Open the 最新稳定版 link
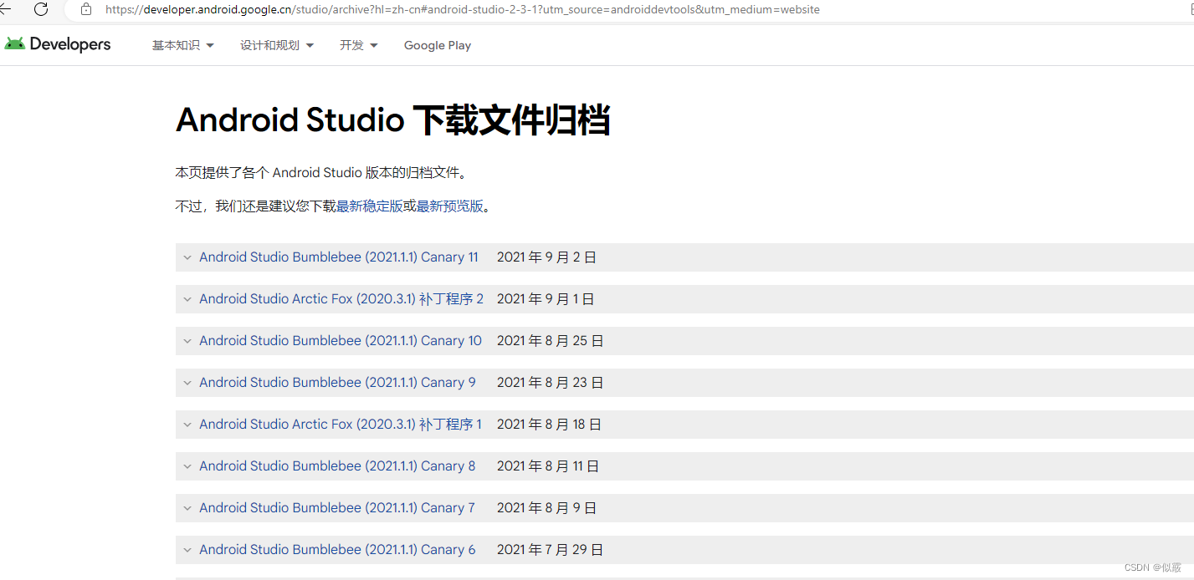Screen dimensions: 1194x580 click(369, 206)
